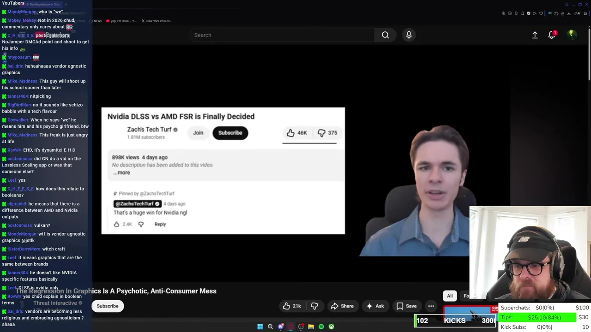591x332 pixels.
Task: Open Discord from the taskbar
Action: point(281,327)
